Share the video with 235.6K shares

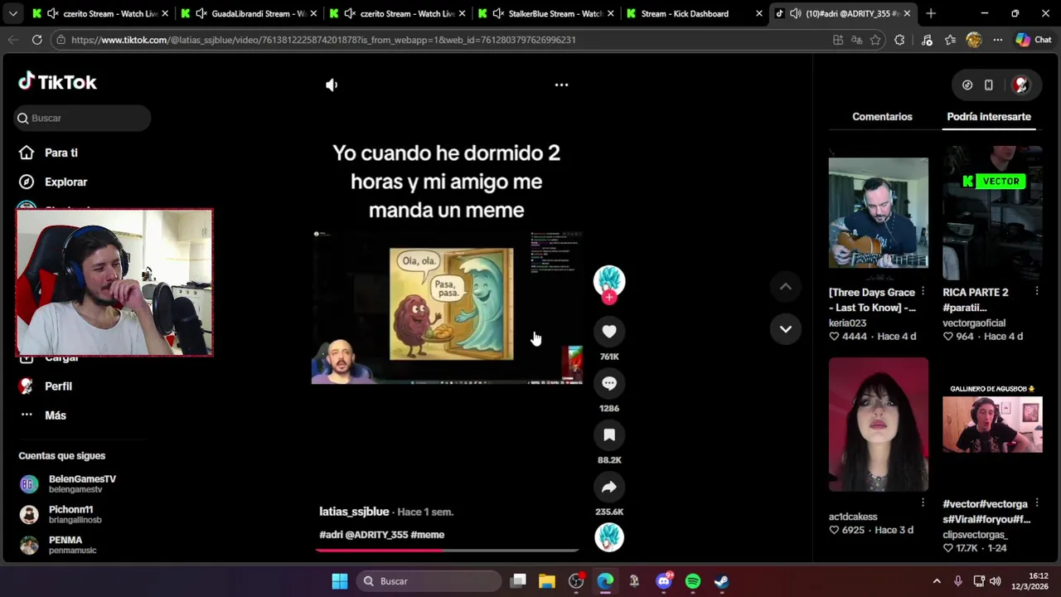[609, 487]
